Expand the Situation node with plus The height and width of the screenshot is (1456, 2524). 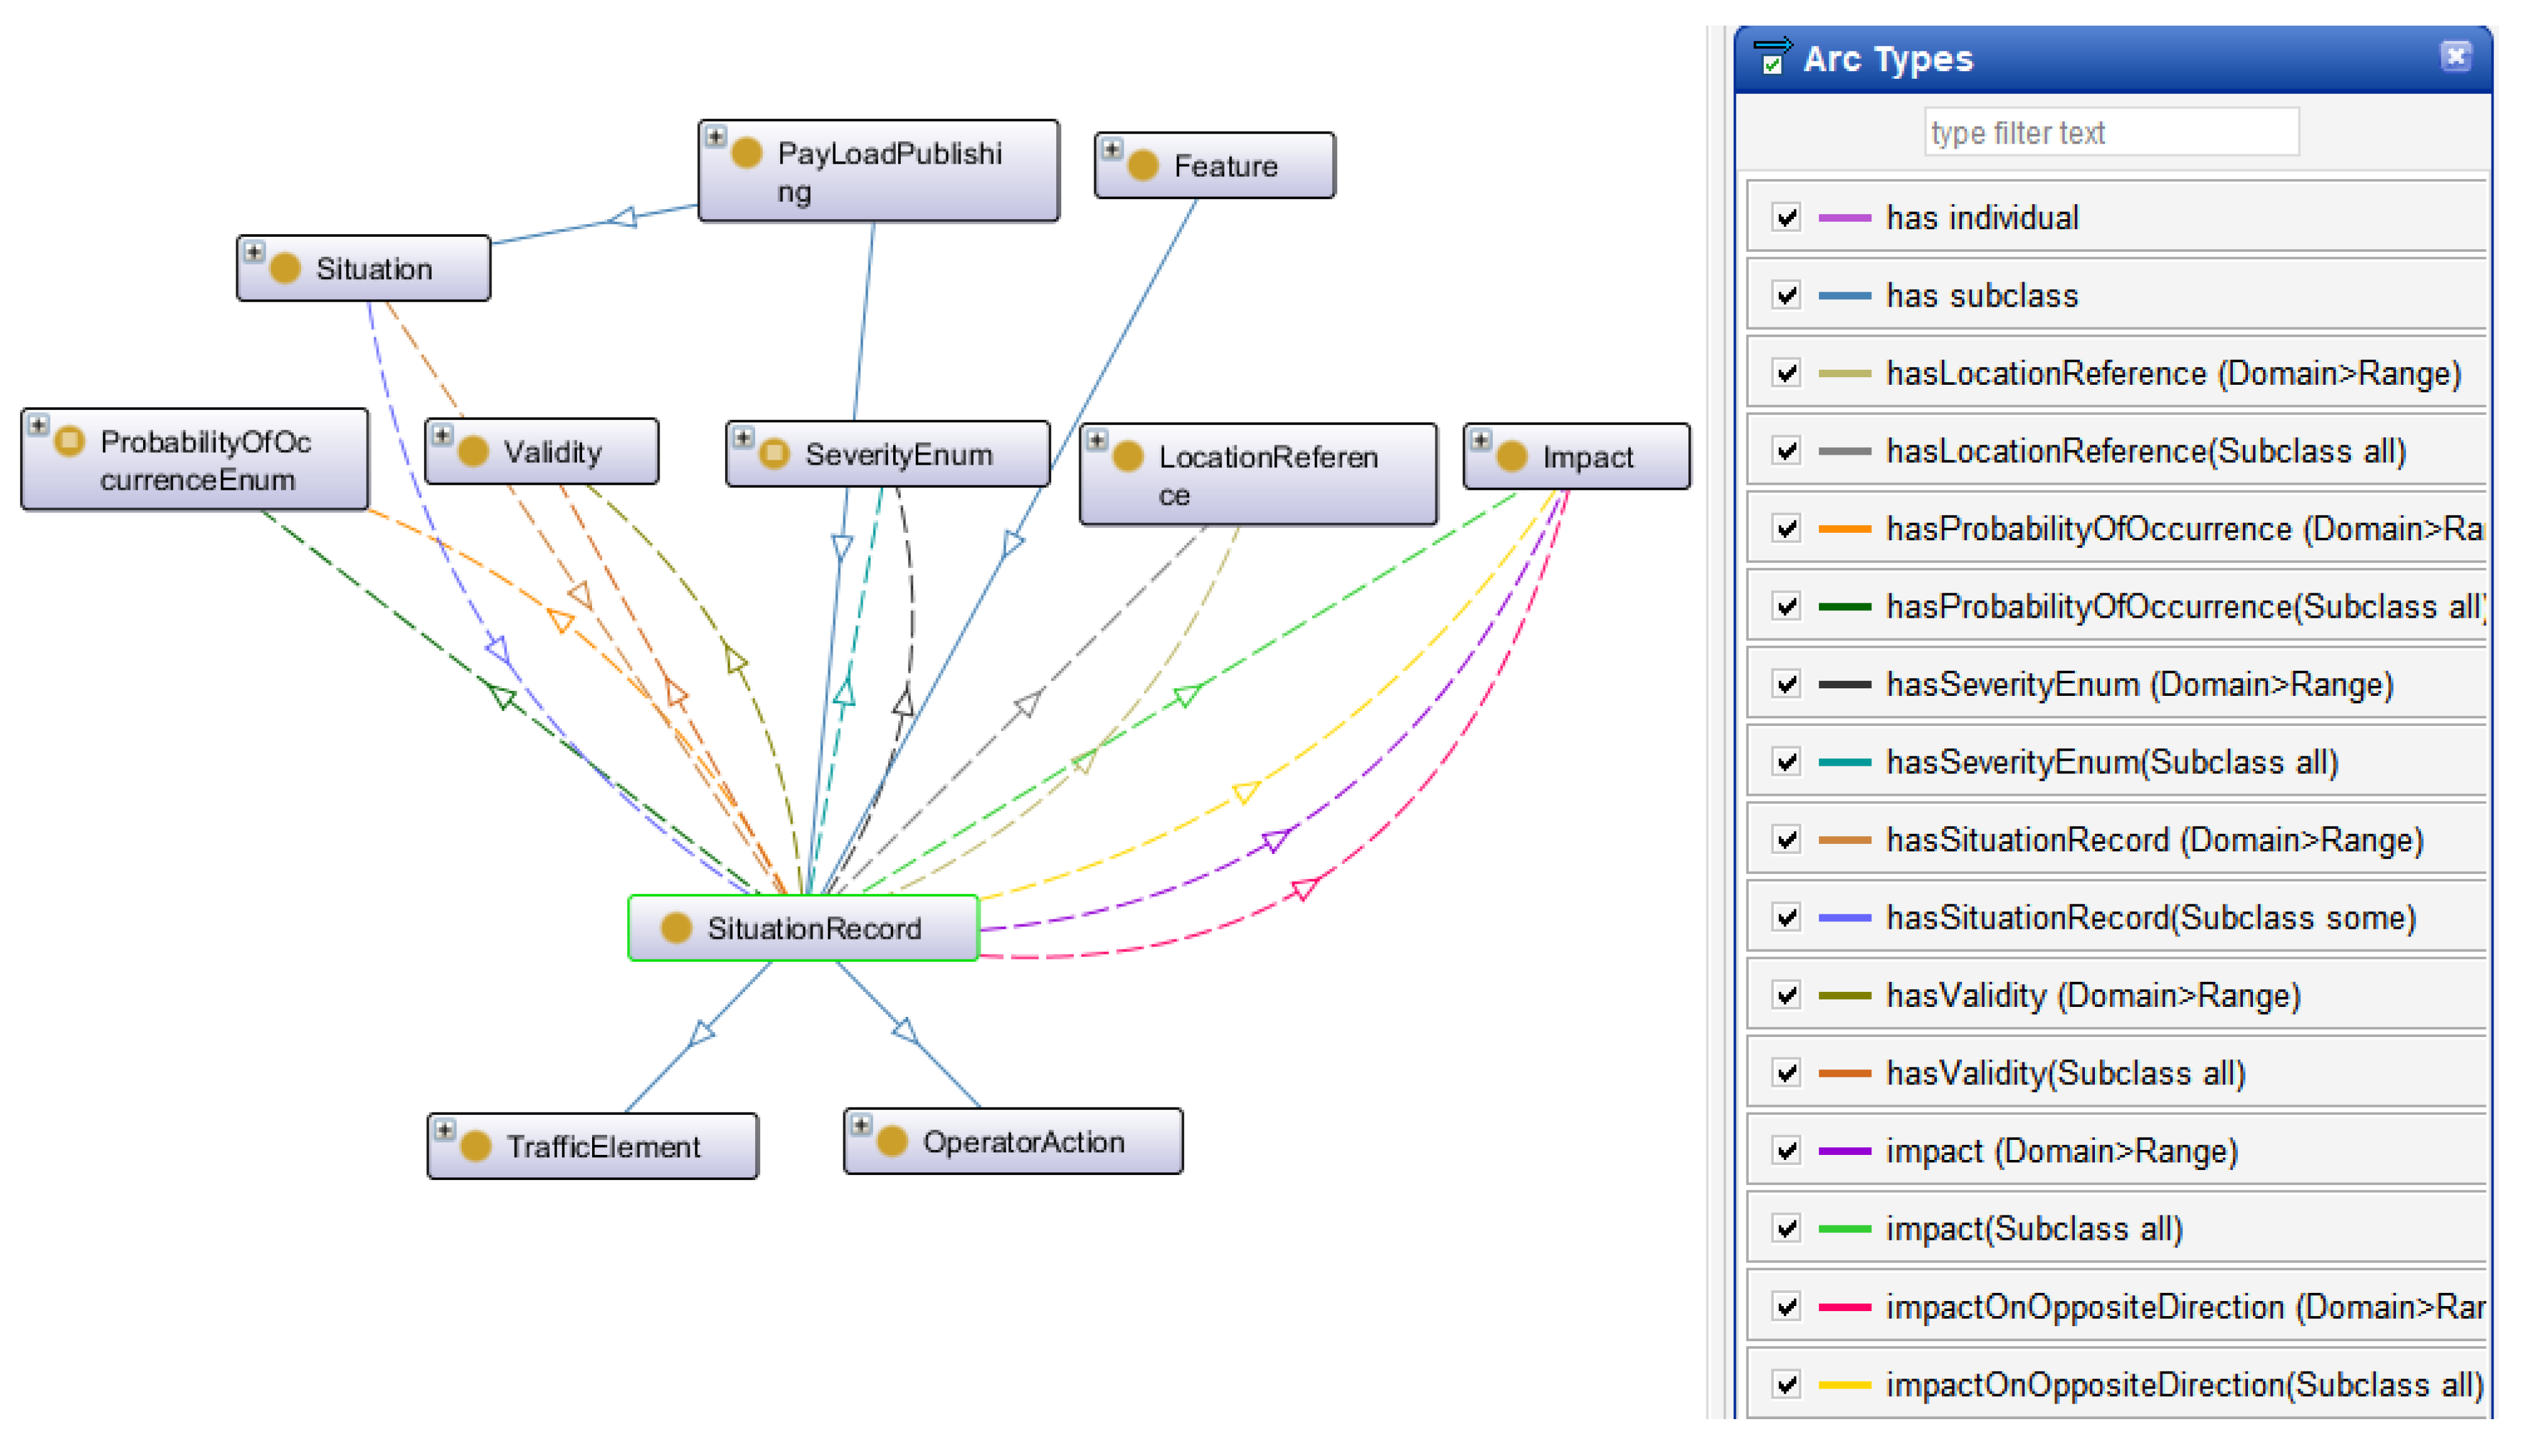pos(254,252)
